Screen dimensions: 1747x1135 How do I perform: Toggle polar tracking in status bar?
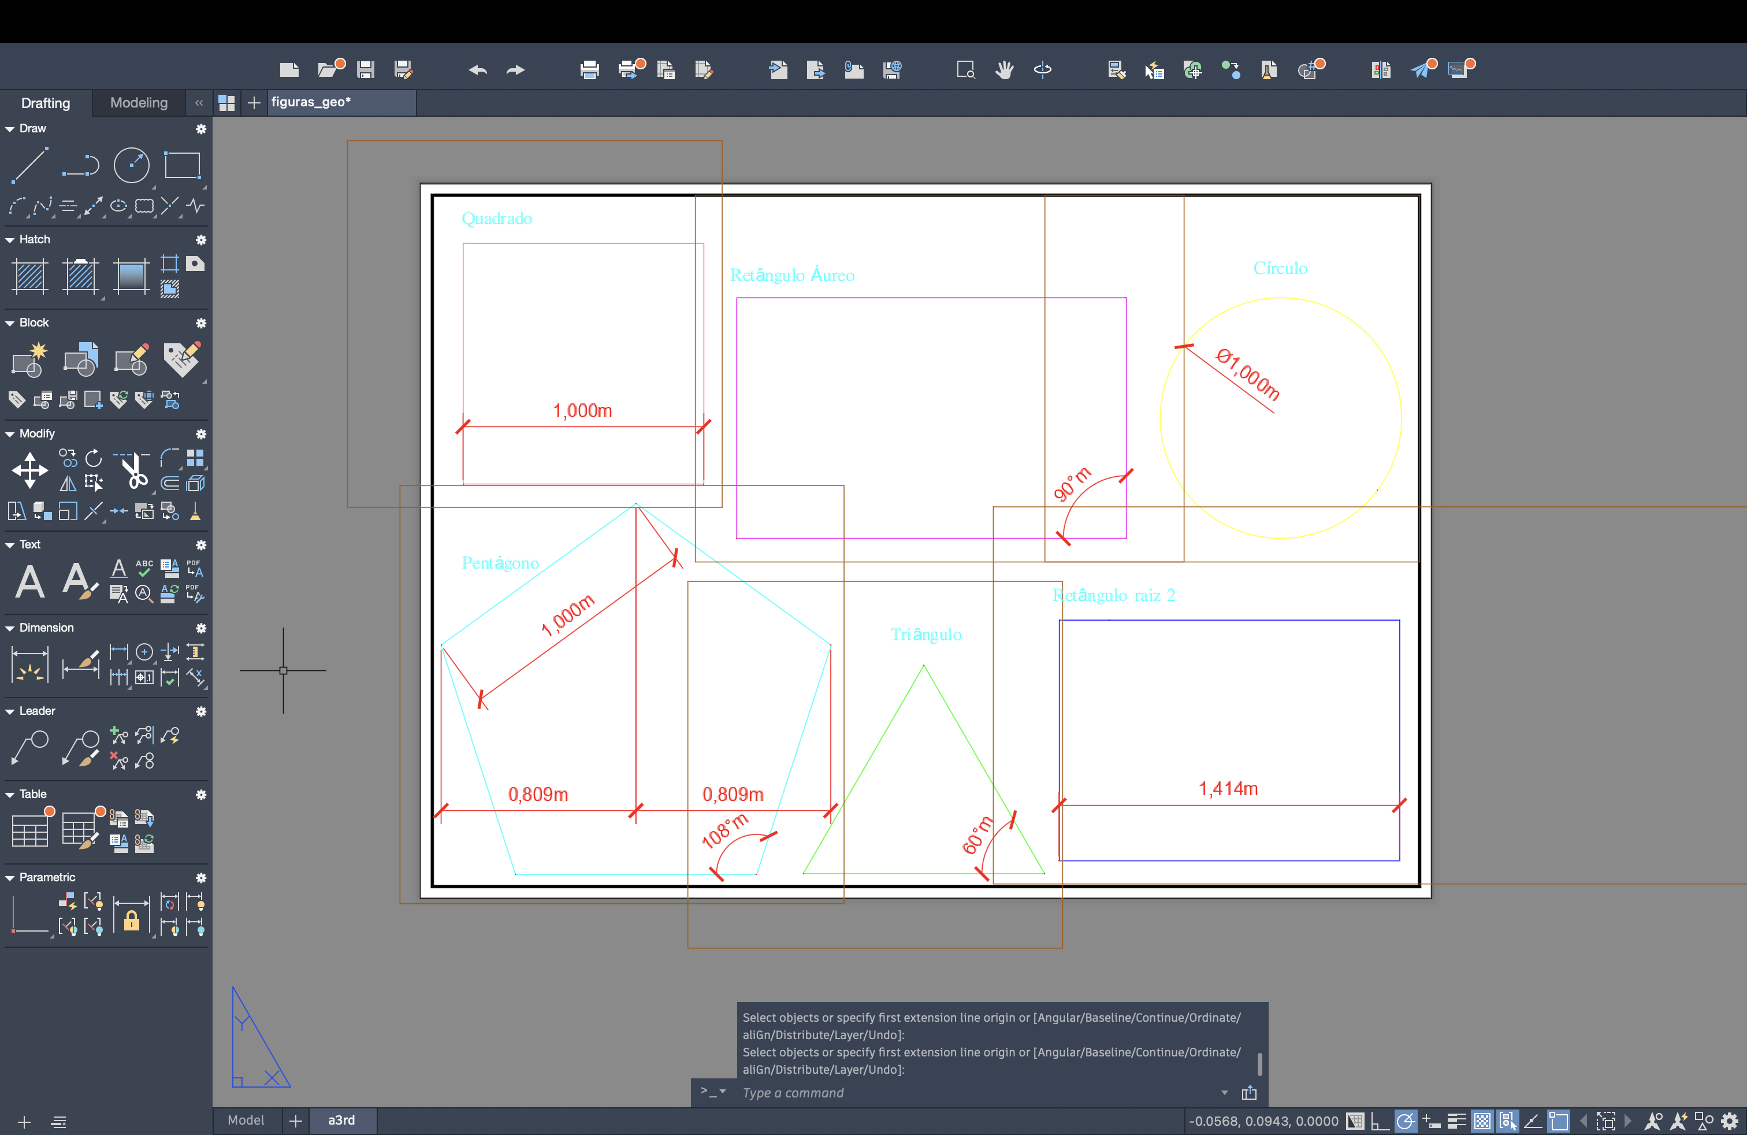1404,1121
